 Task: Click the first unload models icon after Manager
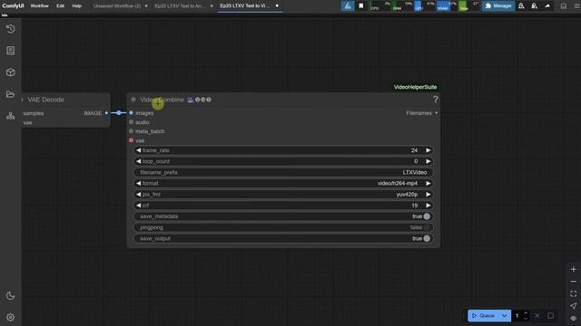[x=521, y=6]
